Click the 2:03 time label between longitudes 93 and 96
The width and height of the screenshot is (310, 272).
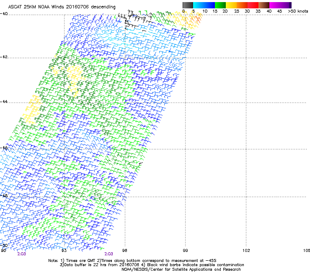pyautogui.click(x=109, y=254)
